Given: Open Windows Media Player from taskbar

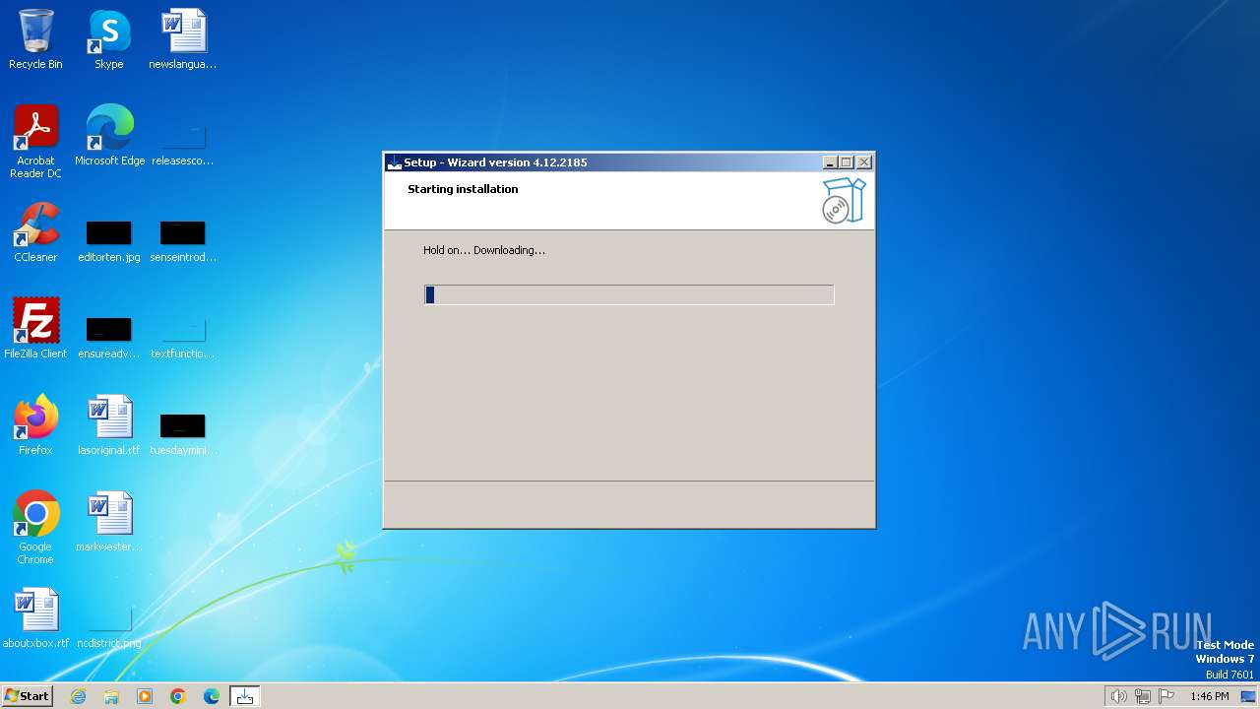Looking at the screenshot, I should coord(145,696).
